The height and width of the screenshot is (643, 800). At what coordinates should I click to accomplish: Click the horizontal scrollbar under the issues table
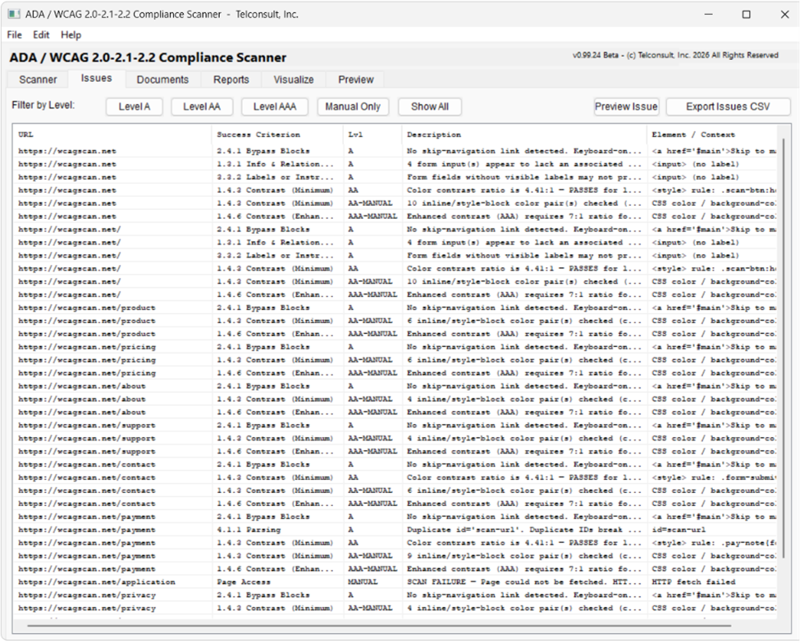coord(379,625)
